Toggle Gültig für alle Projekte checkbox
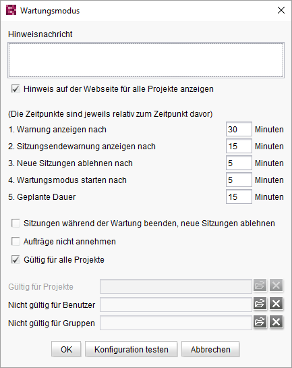292x368 pixels. pos(16,260)
